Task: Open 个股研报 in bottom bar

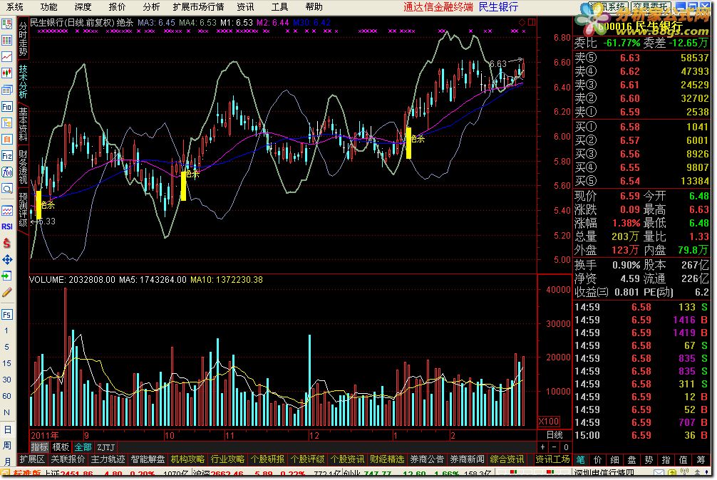Action: 267,459
